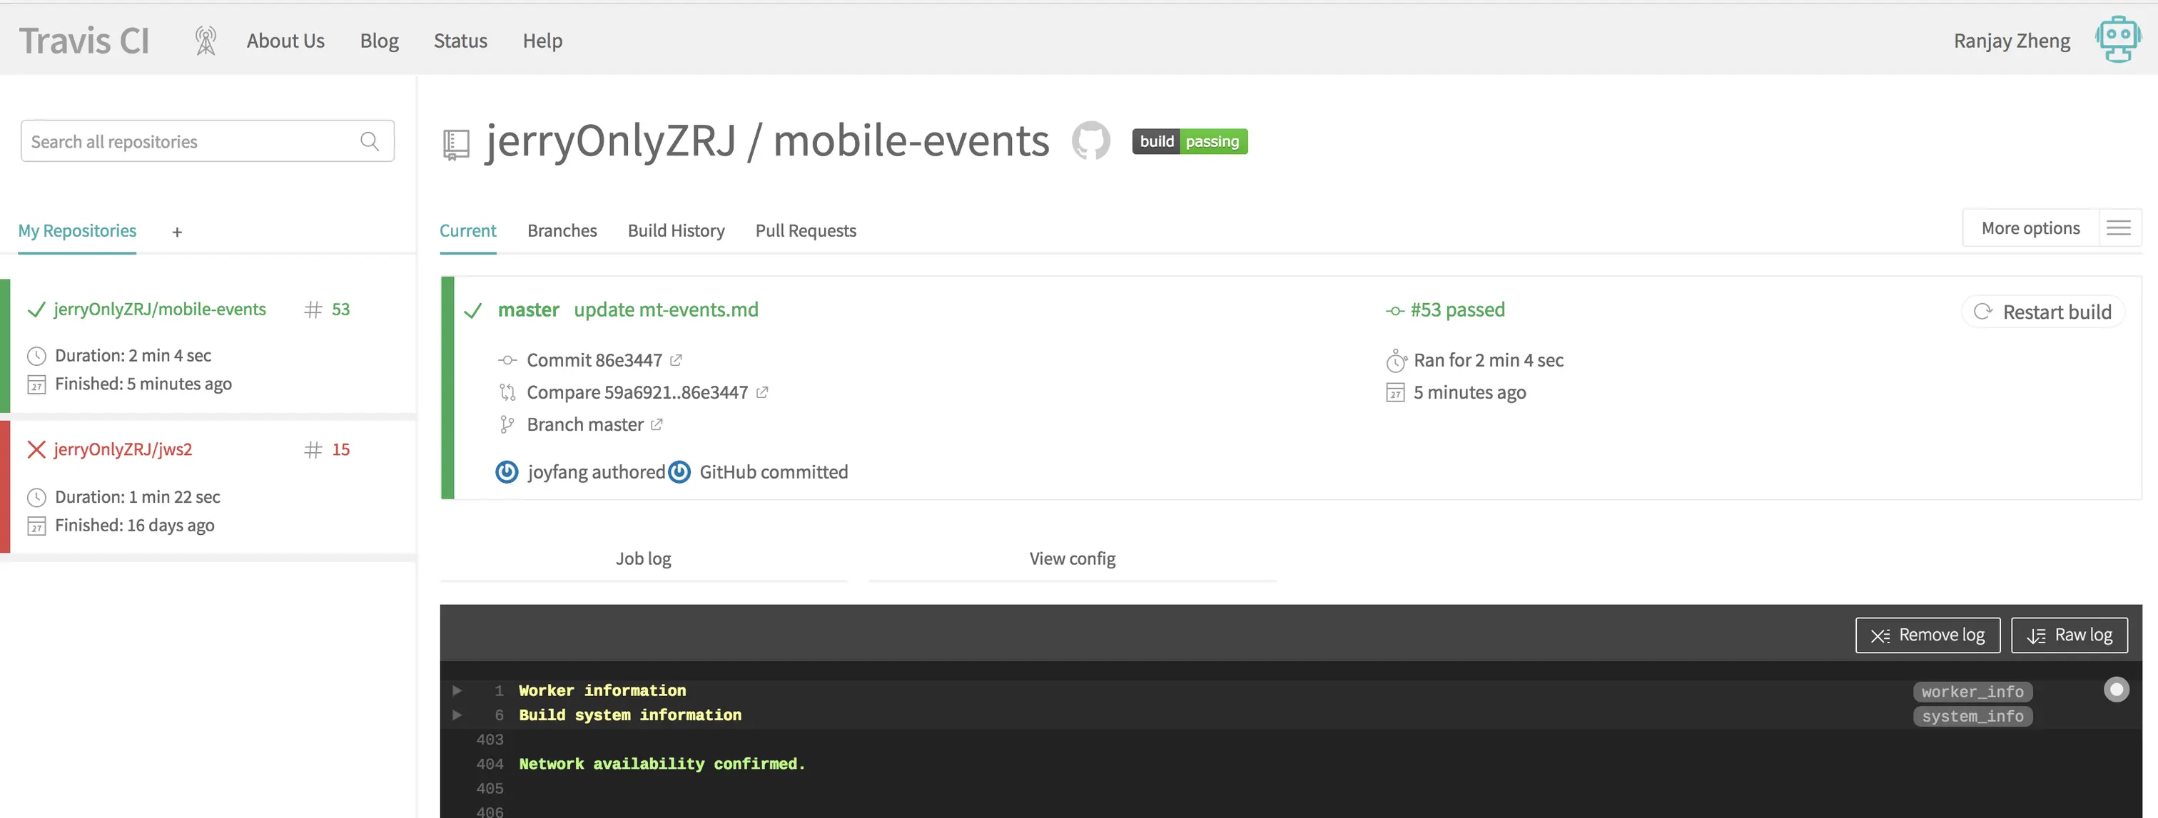
Task: Click the broadcast tower icon
Action: (206, 40)
